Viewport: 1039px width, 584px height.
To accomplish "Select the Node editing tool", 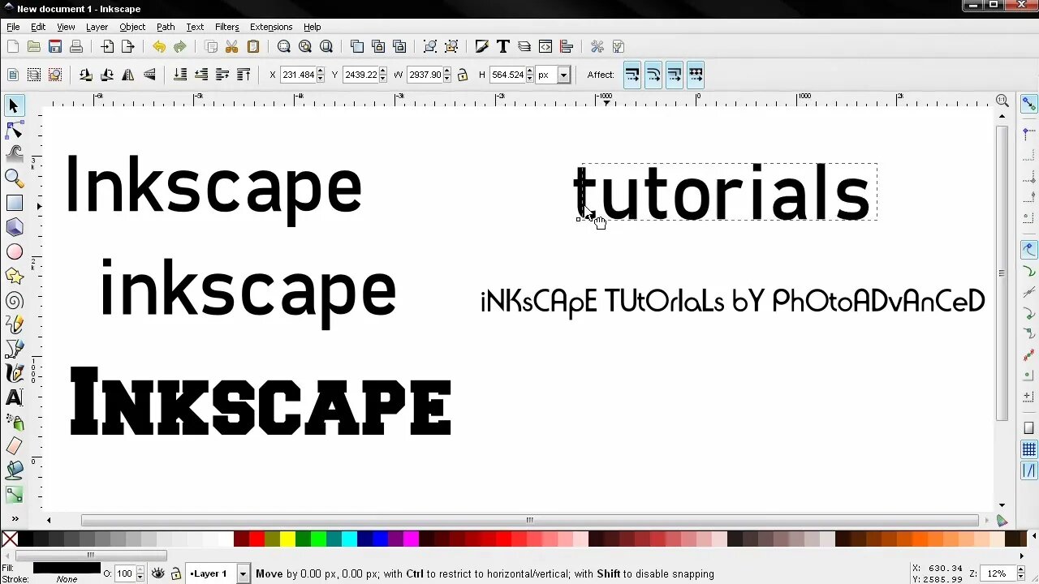I will [14, 130].
